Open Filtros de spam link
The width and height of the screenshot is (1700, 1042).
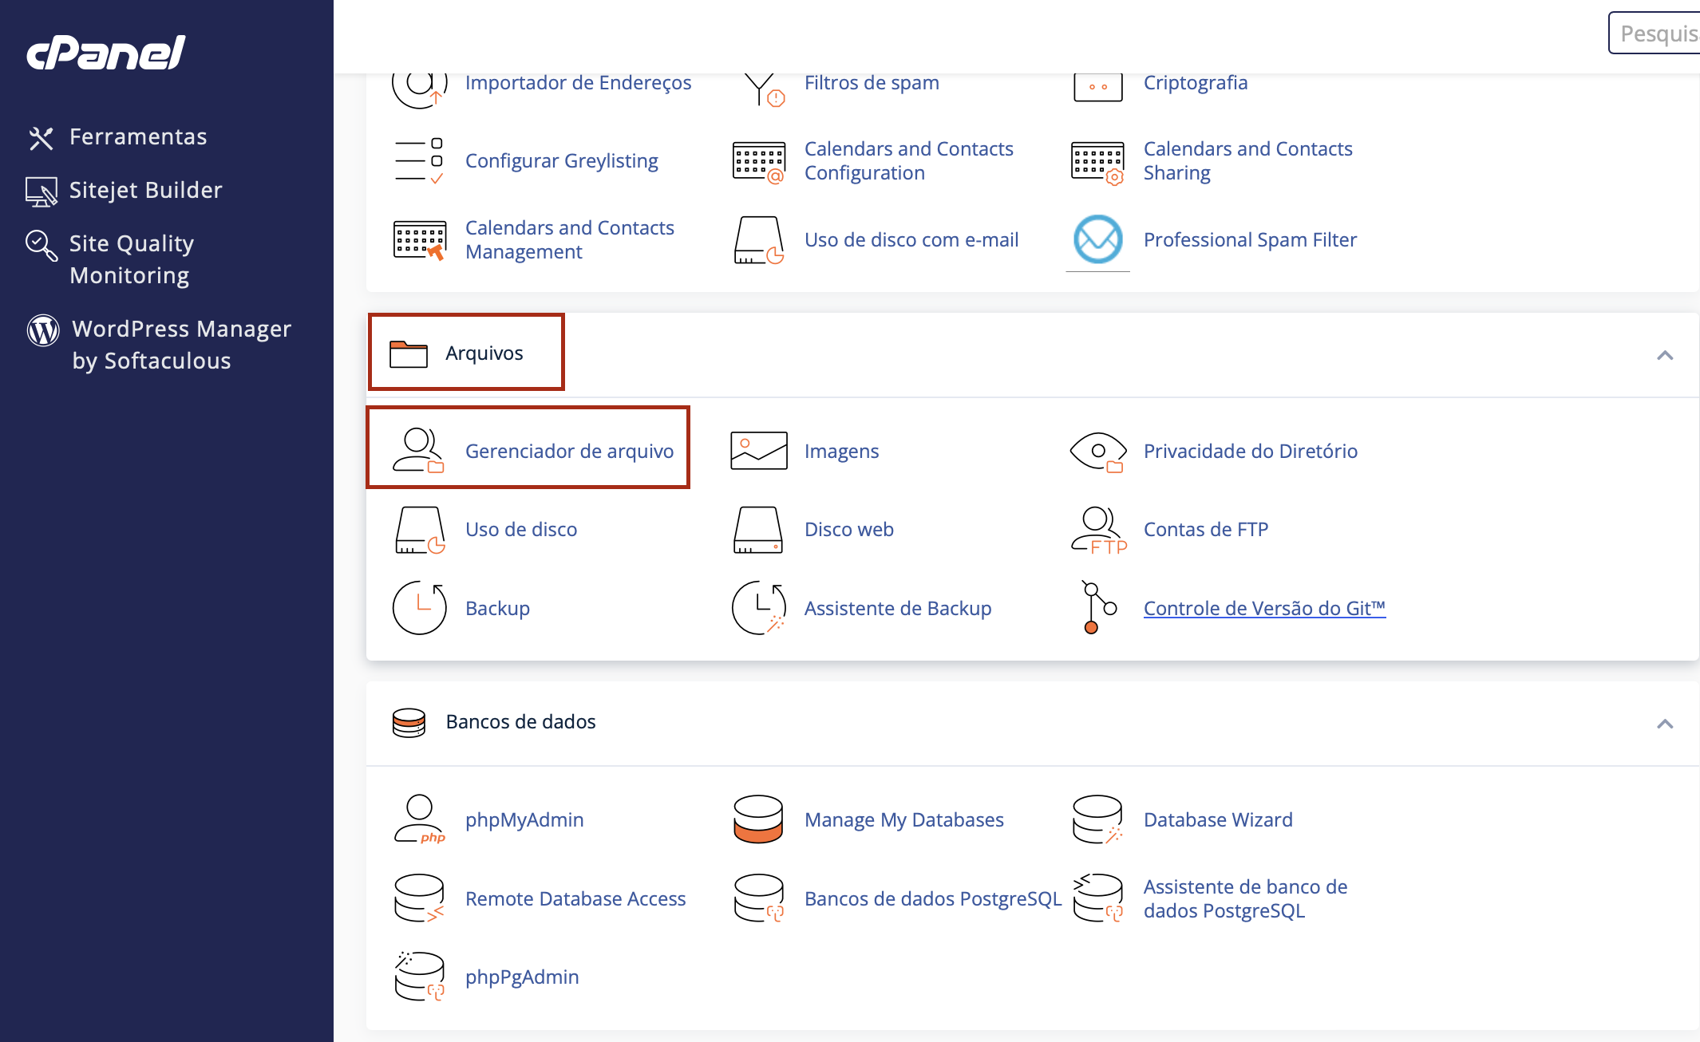pos(872,83)
